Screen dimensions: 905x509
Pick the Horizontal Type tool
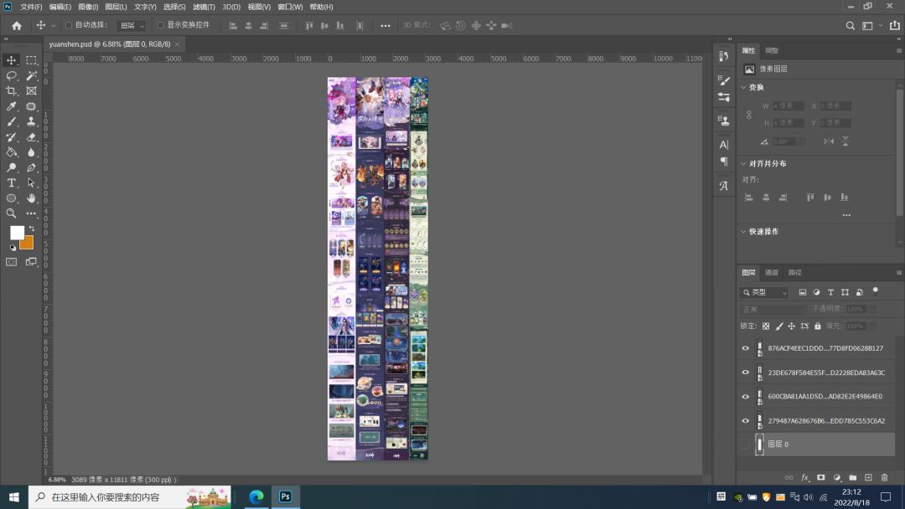[x=12, y=183]
